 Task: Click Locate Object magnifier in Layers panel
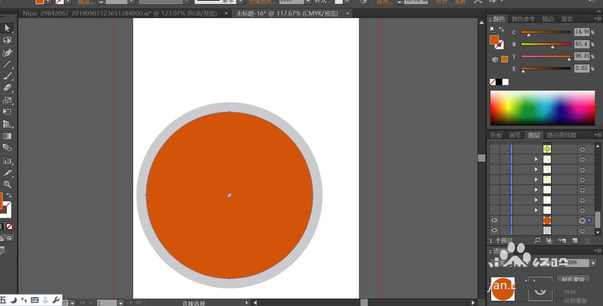pyautogui.click(x=537, y=240)
